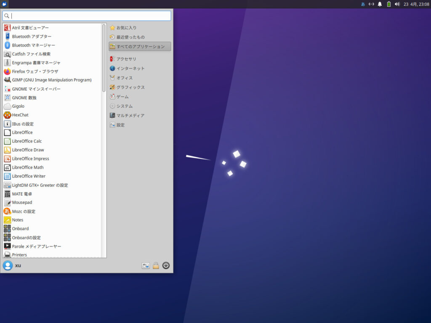The image size is (431, 323).
Task: Toggle Japanese input via IBus tray icon
Action: [x=362, y=4]
